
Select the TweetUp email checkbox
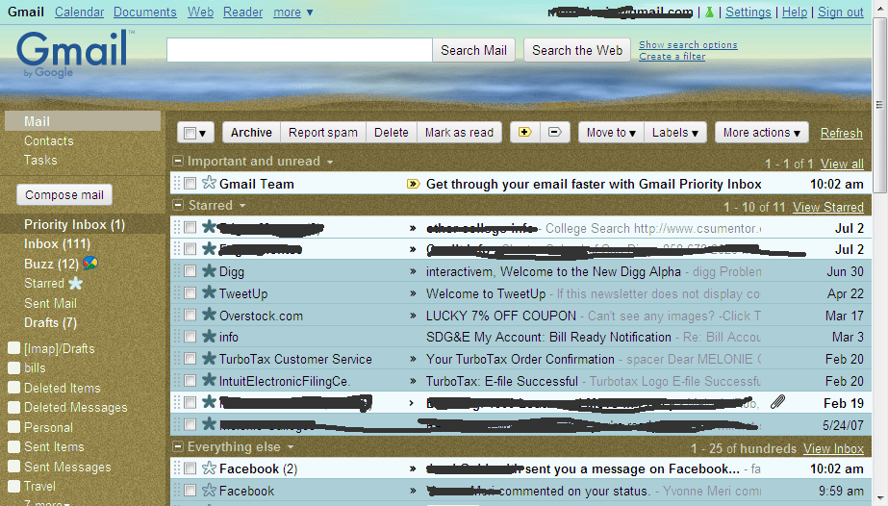(190, 294)
